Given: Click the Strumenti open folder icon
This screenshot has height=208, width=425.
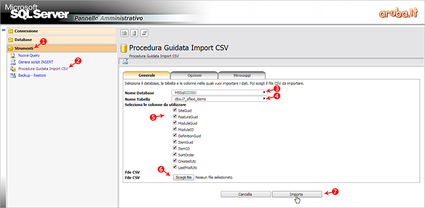Looking at the screenshot, I should pos(11,48).
